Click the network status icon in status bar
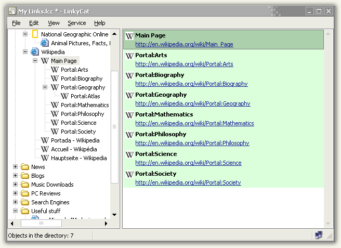The image size is (341, 248). coord(319,235)
